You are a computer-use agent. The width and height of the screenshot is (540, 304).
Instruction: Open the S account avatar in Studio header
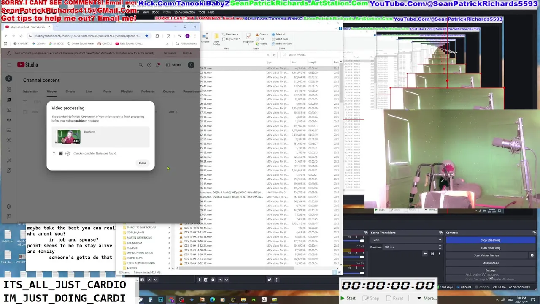191,65
